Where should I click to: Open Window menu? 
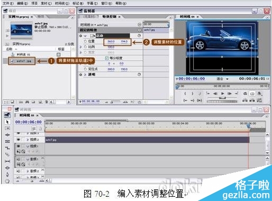106,3
